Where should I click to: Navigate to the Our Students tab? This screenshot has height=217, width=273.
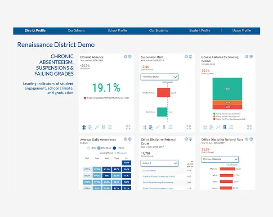158,31
